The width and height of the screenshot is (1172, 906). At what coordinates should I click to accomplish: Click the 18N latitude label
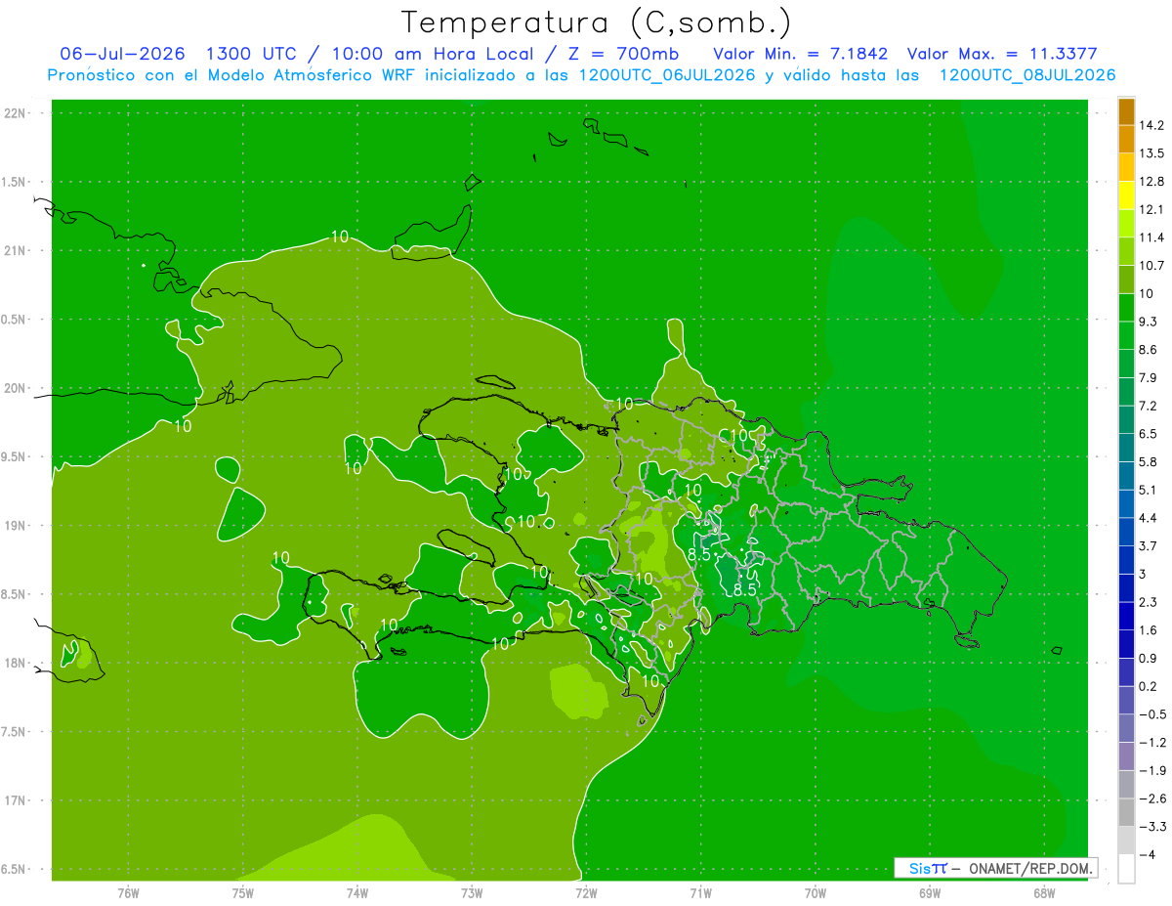(x=17, y=663)
